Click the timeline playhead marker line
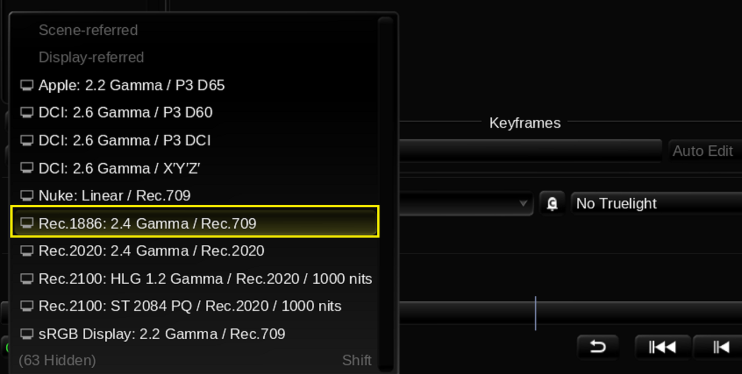The height and width of the screenshot is (374, 742). coord(535,313)
